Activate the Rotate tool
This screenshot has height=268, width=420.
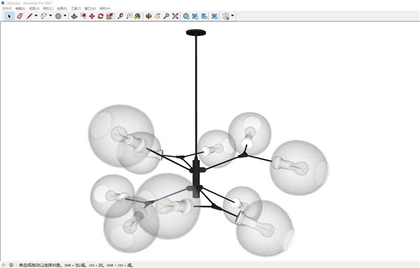[101, 16]
